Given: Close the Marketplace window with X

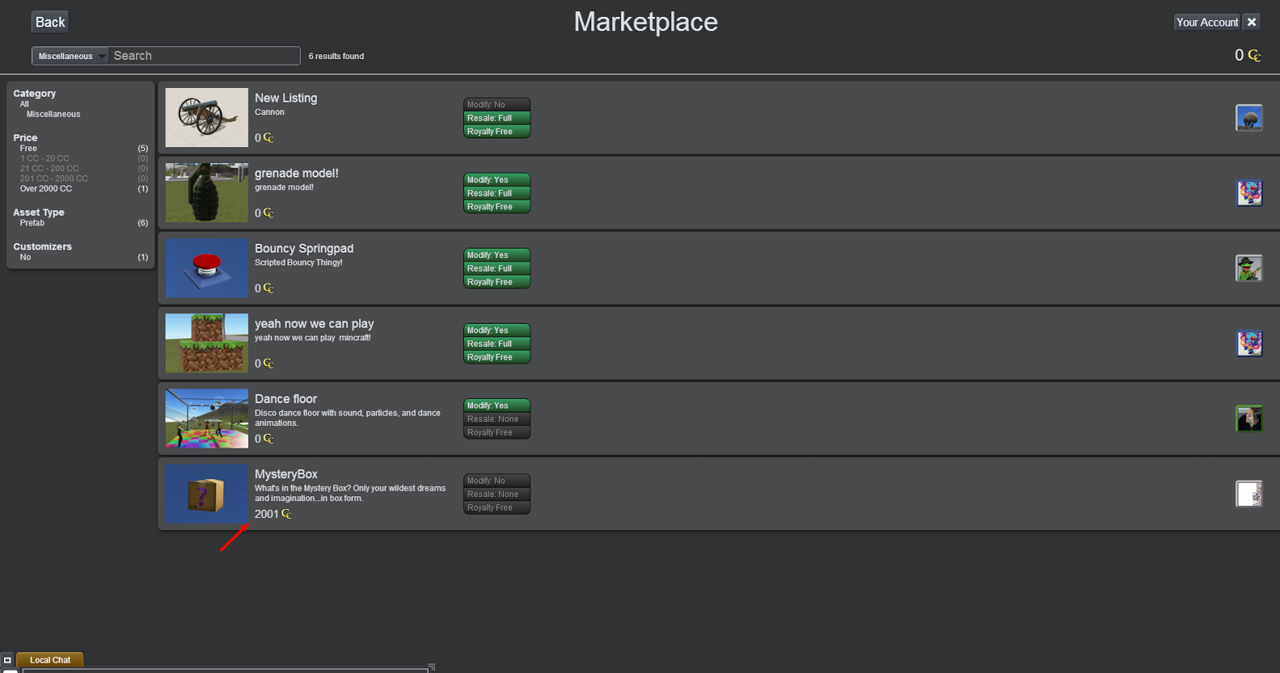Looking at the screenshot, I should click(1252, 22).
